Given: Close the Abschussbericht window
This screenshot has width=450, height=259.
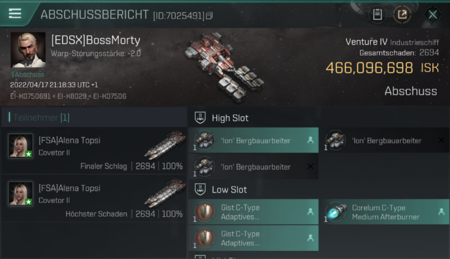Looking at the screenshot, I should point(433,15).
